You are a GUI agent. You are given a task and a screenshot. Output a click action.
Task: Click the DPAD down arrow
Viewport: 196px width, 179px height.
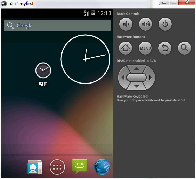point(137,86)
